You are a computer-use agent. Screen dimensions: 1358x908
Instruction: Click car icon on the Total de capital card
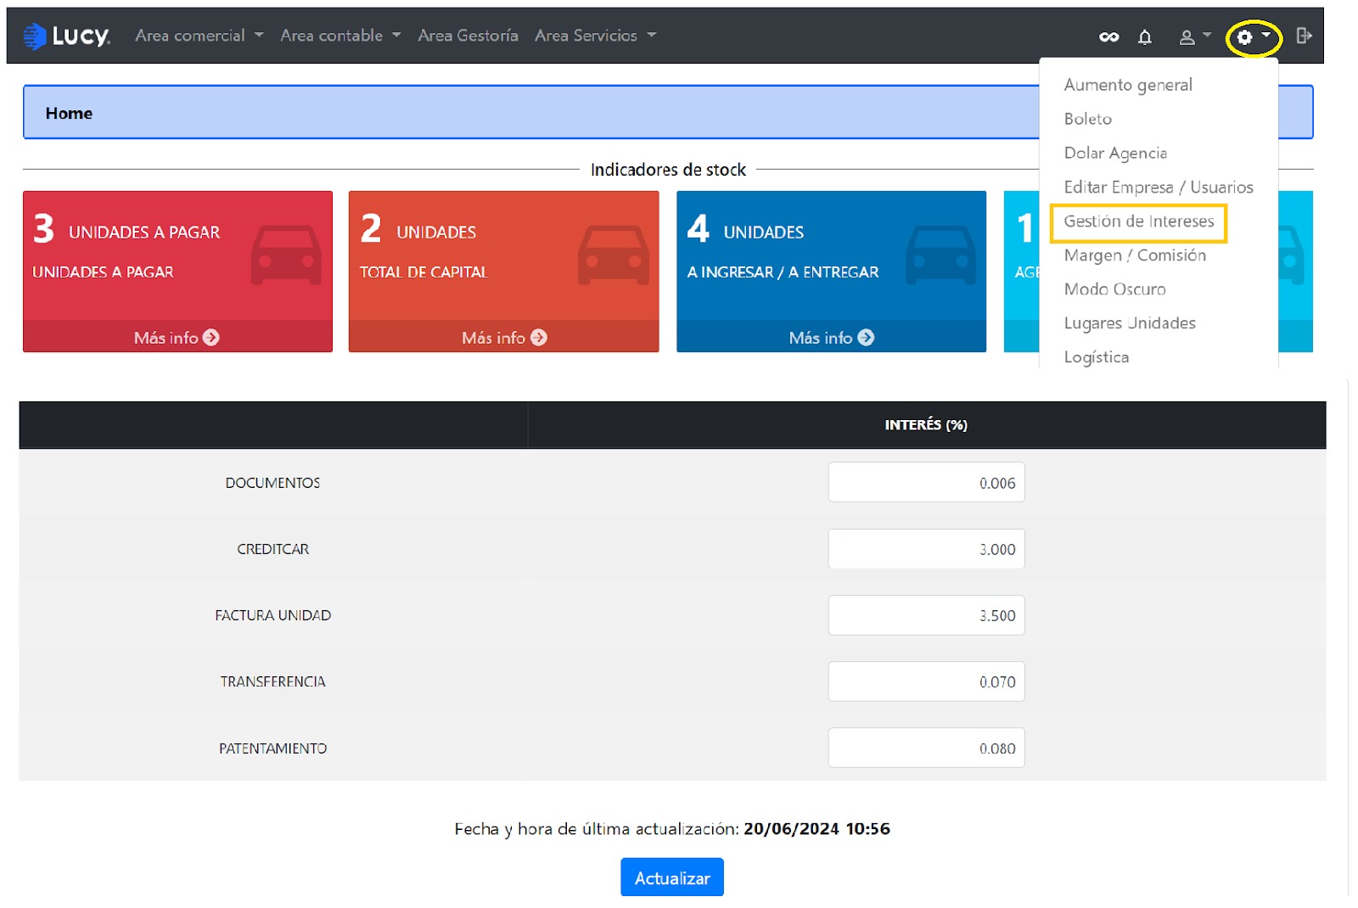(x=614, y=255)
